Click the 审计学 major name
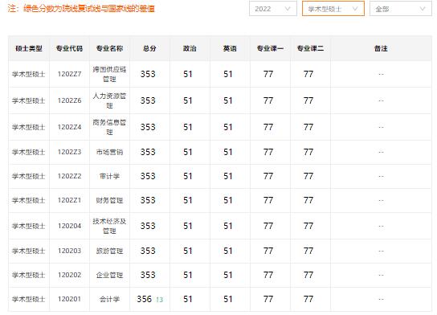Screen dimensions: 437x315 (109, 176)
